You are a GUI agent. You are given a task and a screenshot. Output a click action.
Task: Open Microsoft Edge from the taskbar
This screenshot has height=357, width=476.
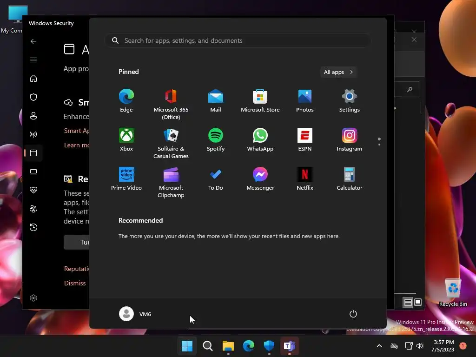point(249,346)
